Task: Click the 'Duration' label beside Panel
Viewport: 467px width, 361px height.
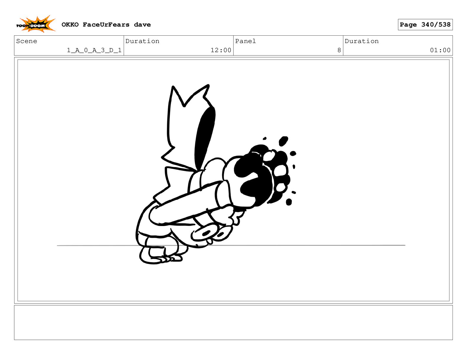Action: 362,41
